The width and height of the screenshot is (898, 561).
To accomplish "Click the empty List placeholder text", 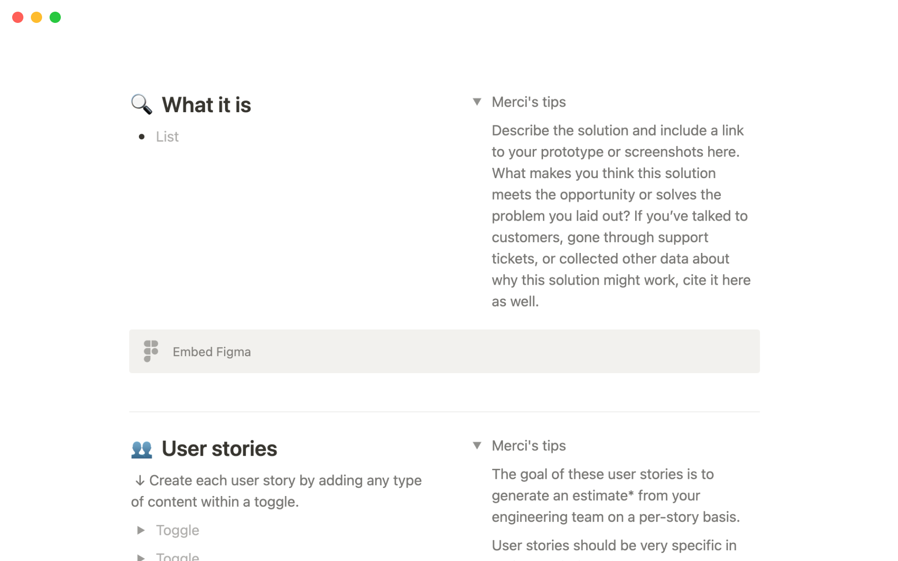I will click(167, 137).
